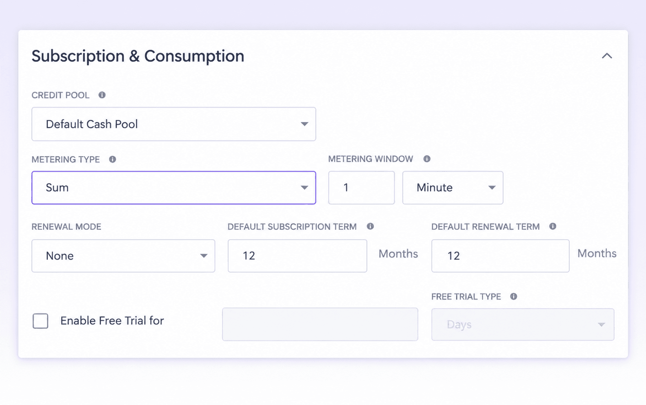Viewport: 646px width, 405px height.
Task: Click the FREE TRIAL TYPE label
Action: click(466, 297)
